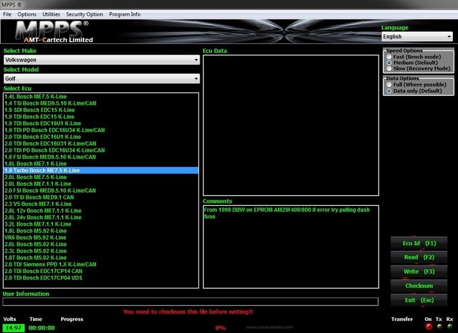
Task: Click the MPPS AMT-Cartech logo
Action: [x=54, y=32]
